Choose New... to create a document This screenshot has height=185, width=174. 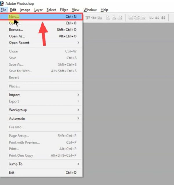coord(41,17)
